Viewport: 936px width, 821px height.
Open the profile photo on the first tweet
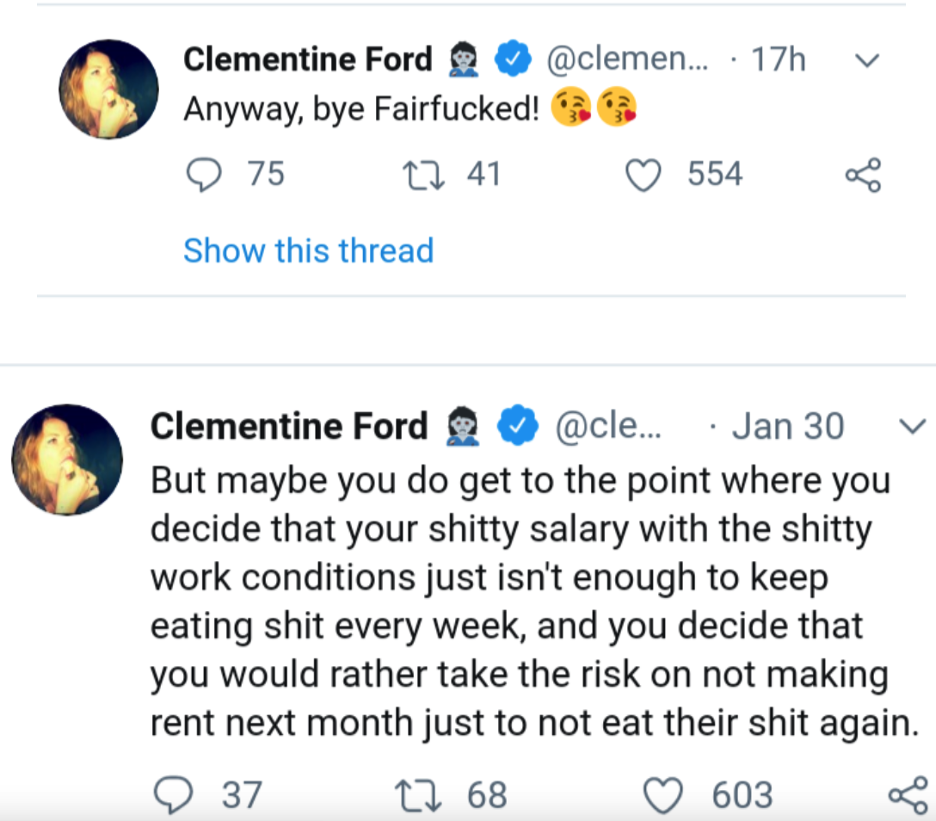108,89
